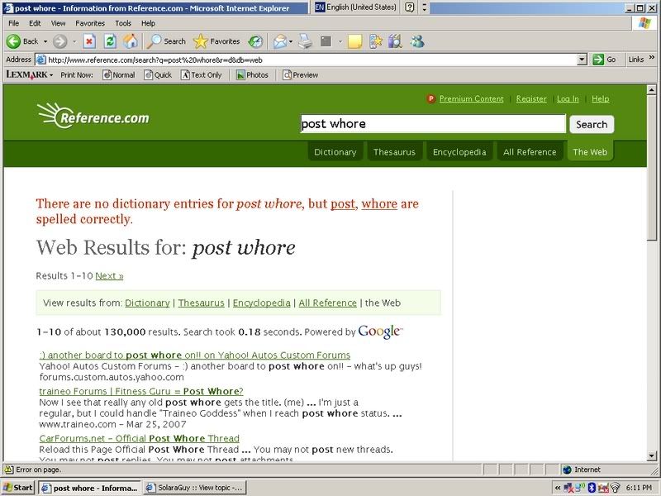Open the View menu
The image size is (661, 496).
58,23
